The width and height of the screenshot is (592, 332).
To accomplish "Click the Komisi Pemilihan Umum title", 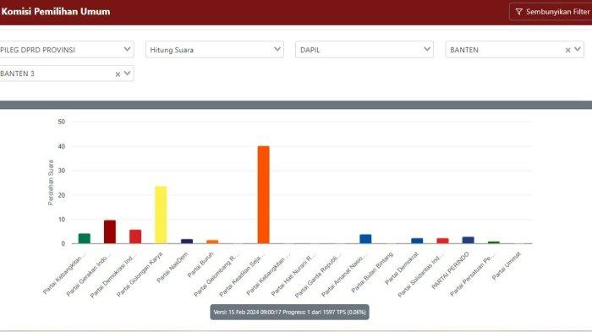I will coord(56,11).
